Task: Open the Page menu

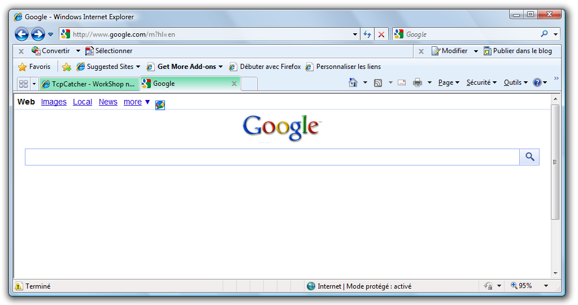Action: 449,82
